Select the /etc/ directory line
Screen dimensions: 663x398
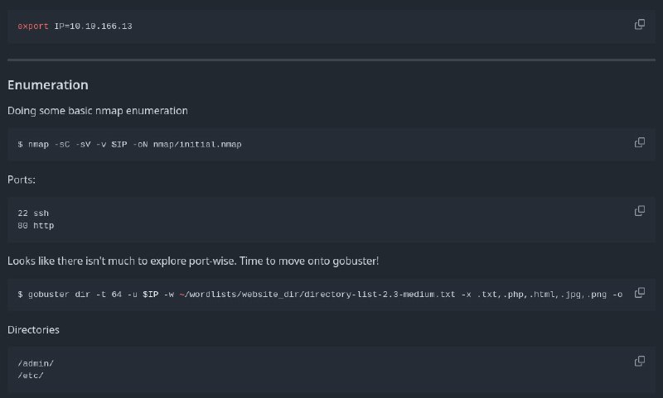click(31, 376)
